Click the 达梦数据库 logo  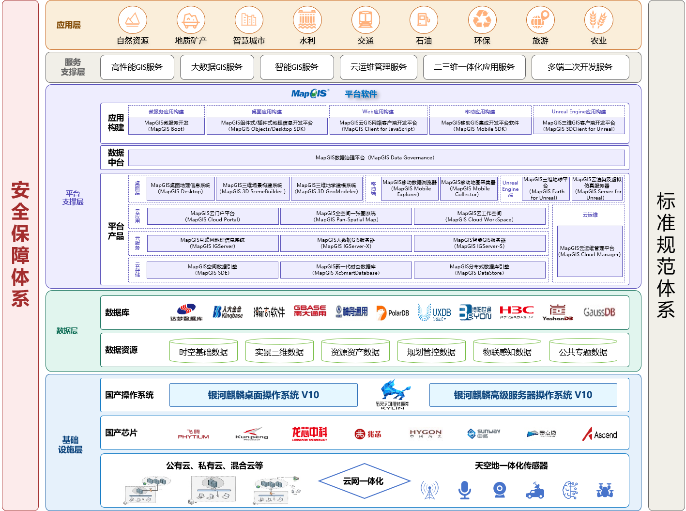[186, 312]
